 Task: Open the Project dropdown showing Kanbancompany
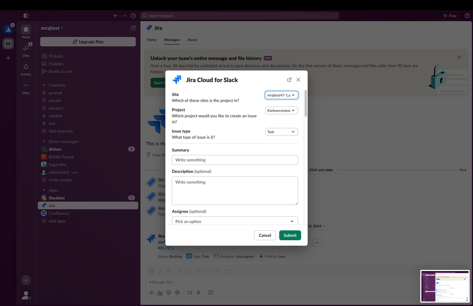pyautogui.click(x=281, y=110)
